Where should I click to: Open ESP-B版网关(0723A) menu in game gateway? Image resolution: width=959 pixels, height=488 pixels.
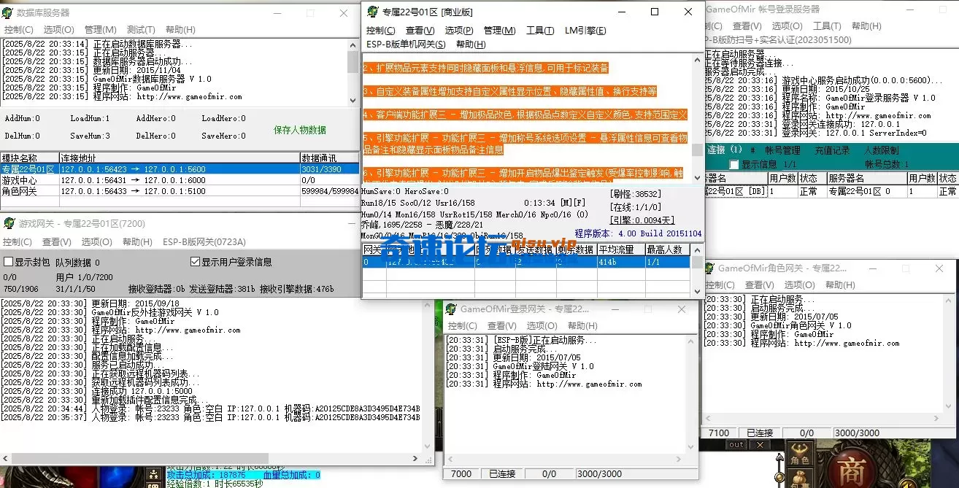[x=204, y=242]
